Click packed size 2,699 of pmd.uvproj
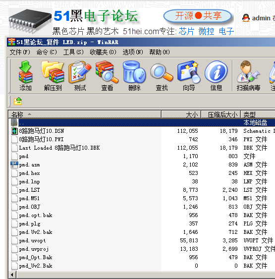 click(230, 249)
